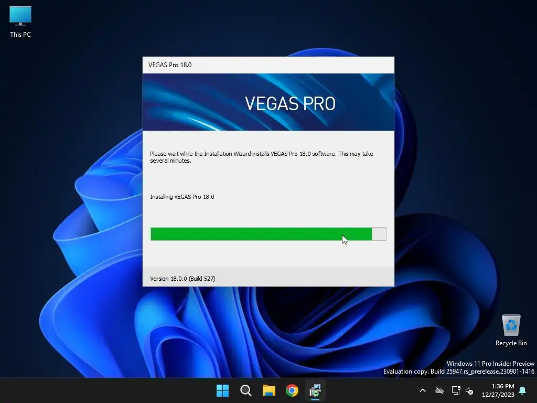Launch File Explorer from the taskbar
Image resolution: width=537 pixels, height=403 pixels.
tap(269, 390)
